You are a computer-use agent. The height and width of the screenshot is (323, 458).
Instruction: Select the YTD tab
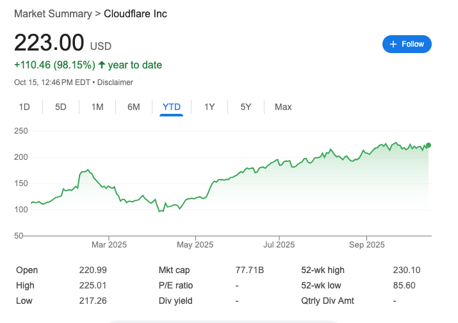172,107
